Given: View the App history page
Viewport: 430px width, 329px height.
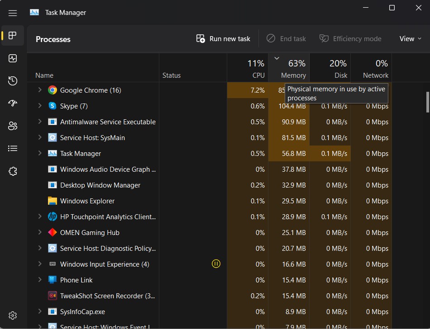Looking at the screenshot, I should 12,81.
